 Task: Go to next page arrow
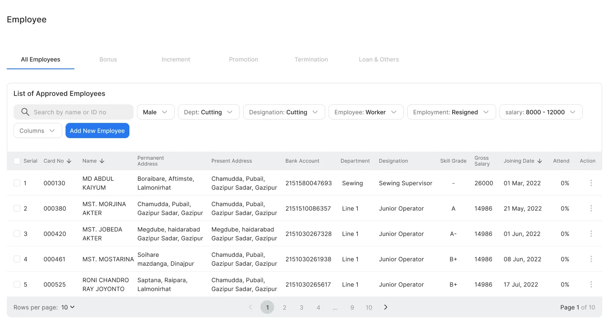[386, 307]
